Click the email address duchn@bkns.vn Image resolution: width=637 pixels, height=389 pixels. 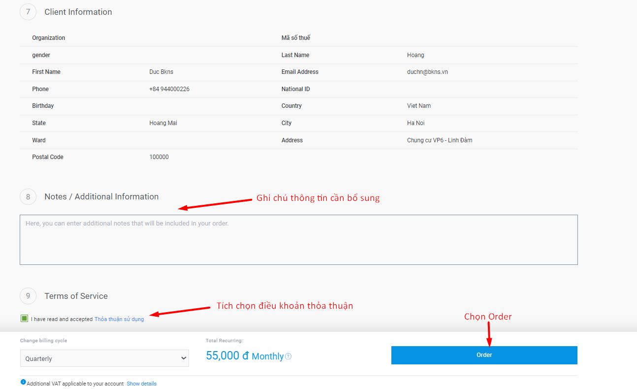point(427,72)
